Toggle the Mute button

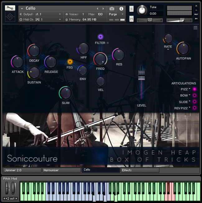[131, 19]
